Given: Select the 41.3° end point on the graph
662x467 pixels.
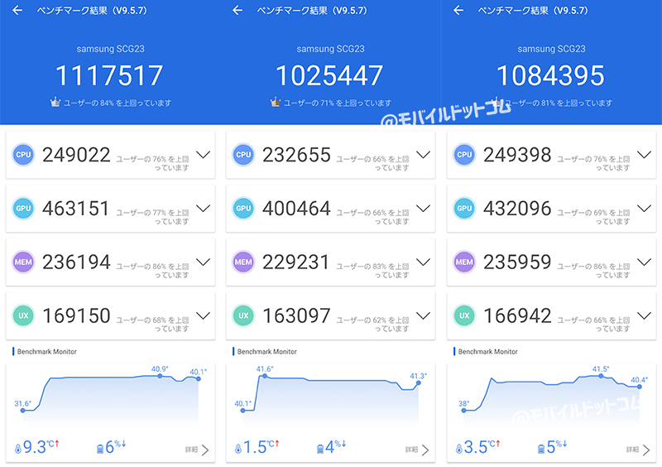Looking at the screenshot, I should (419, 383).
